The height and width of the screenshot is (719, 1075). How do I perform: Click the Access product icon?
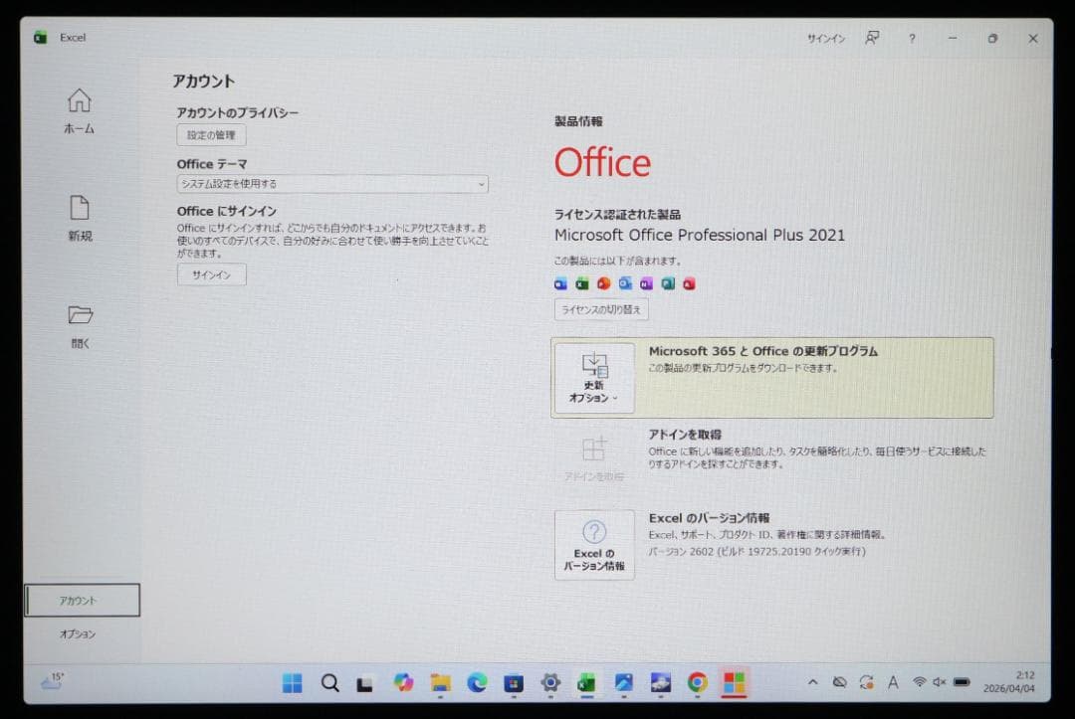(689, 283)
